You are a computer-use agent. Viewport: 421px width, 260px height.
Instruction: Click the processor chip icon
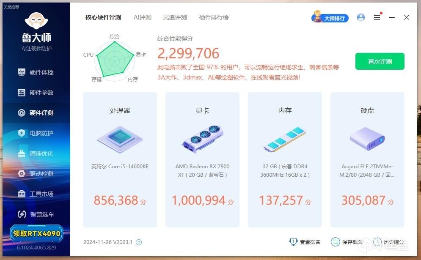(x=120, y=139)
